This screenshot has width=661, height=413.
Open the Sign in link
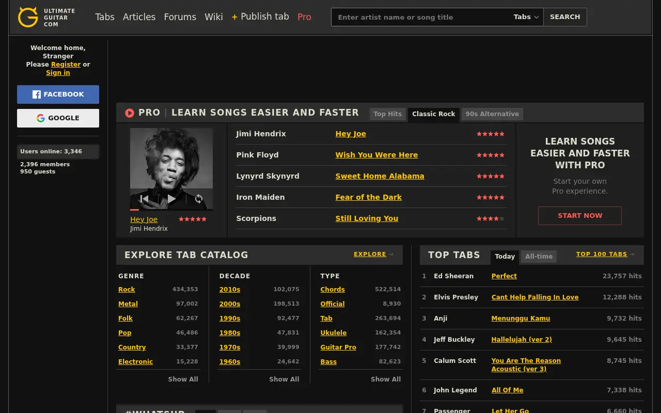pyautogui.click(x=58, y=73)
